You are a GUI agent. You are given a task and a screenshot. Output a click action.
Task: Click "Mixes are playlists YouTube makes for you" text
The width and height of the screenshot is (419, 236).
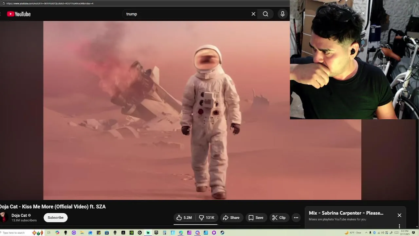(x=337, y=219)
